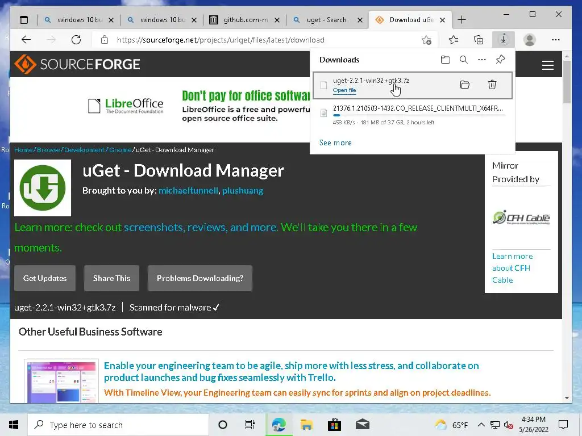Click the LibreOffice ad logo
This screenshot has width=582, height=436.
[126, 106]
